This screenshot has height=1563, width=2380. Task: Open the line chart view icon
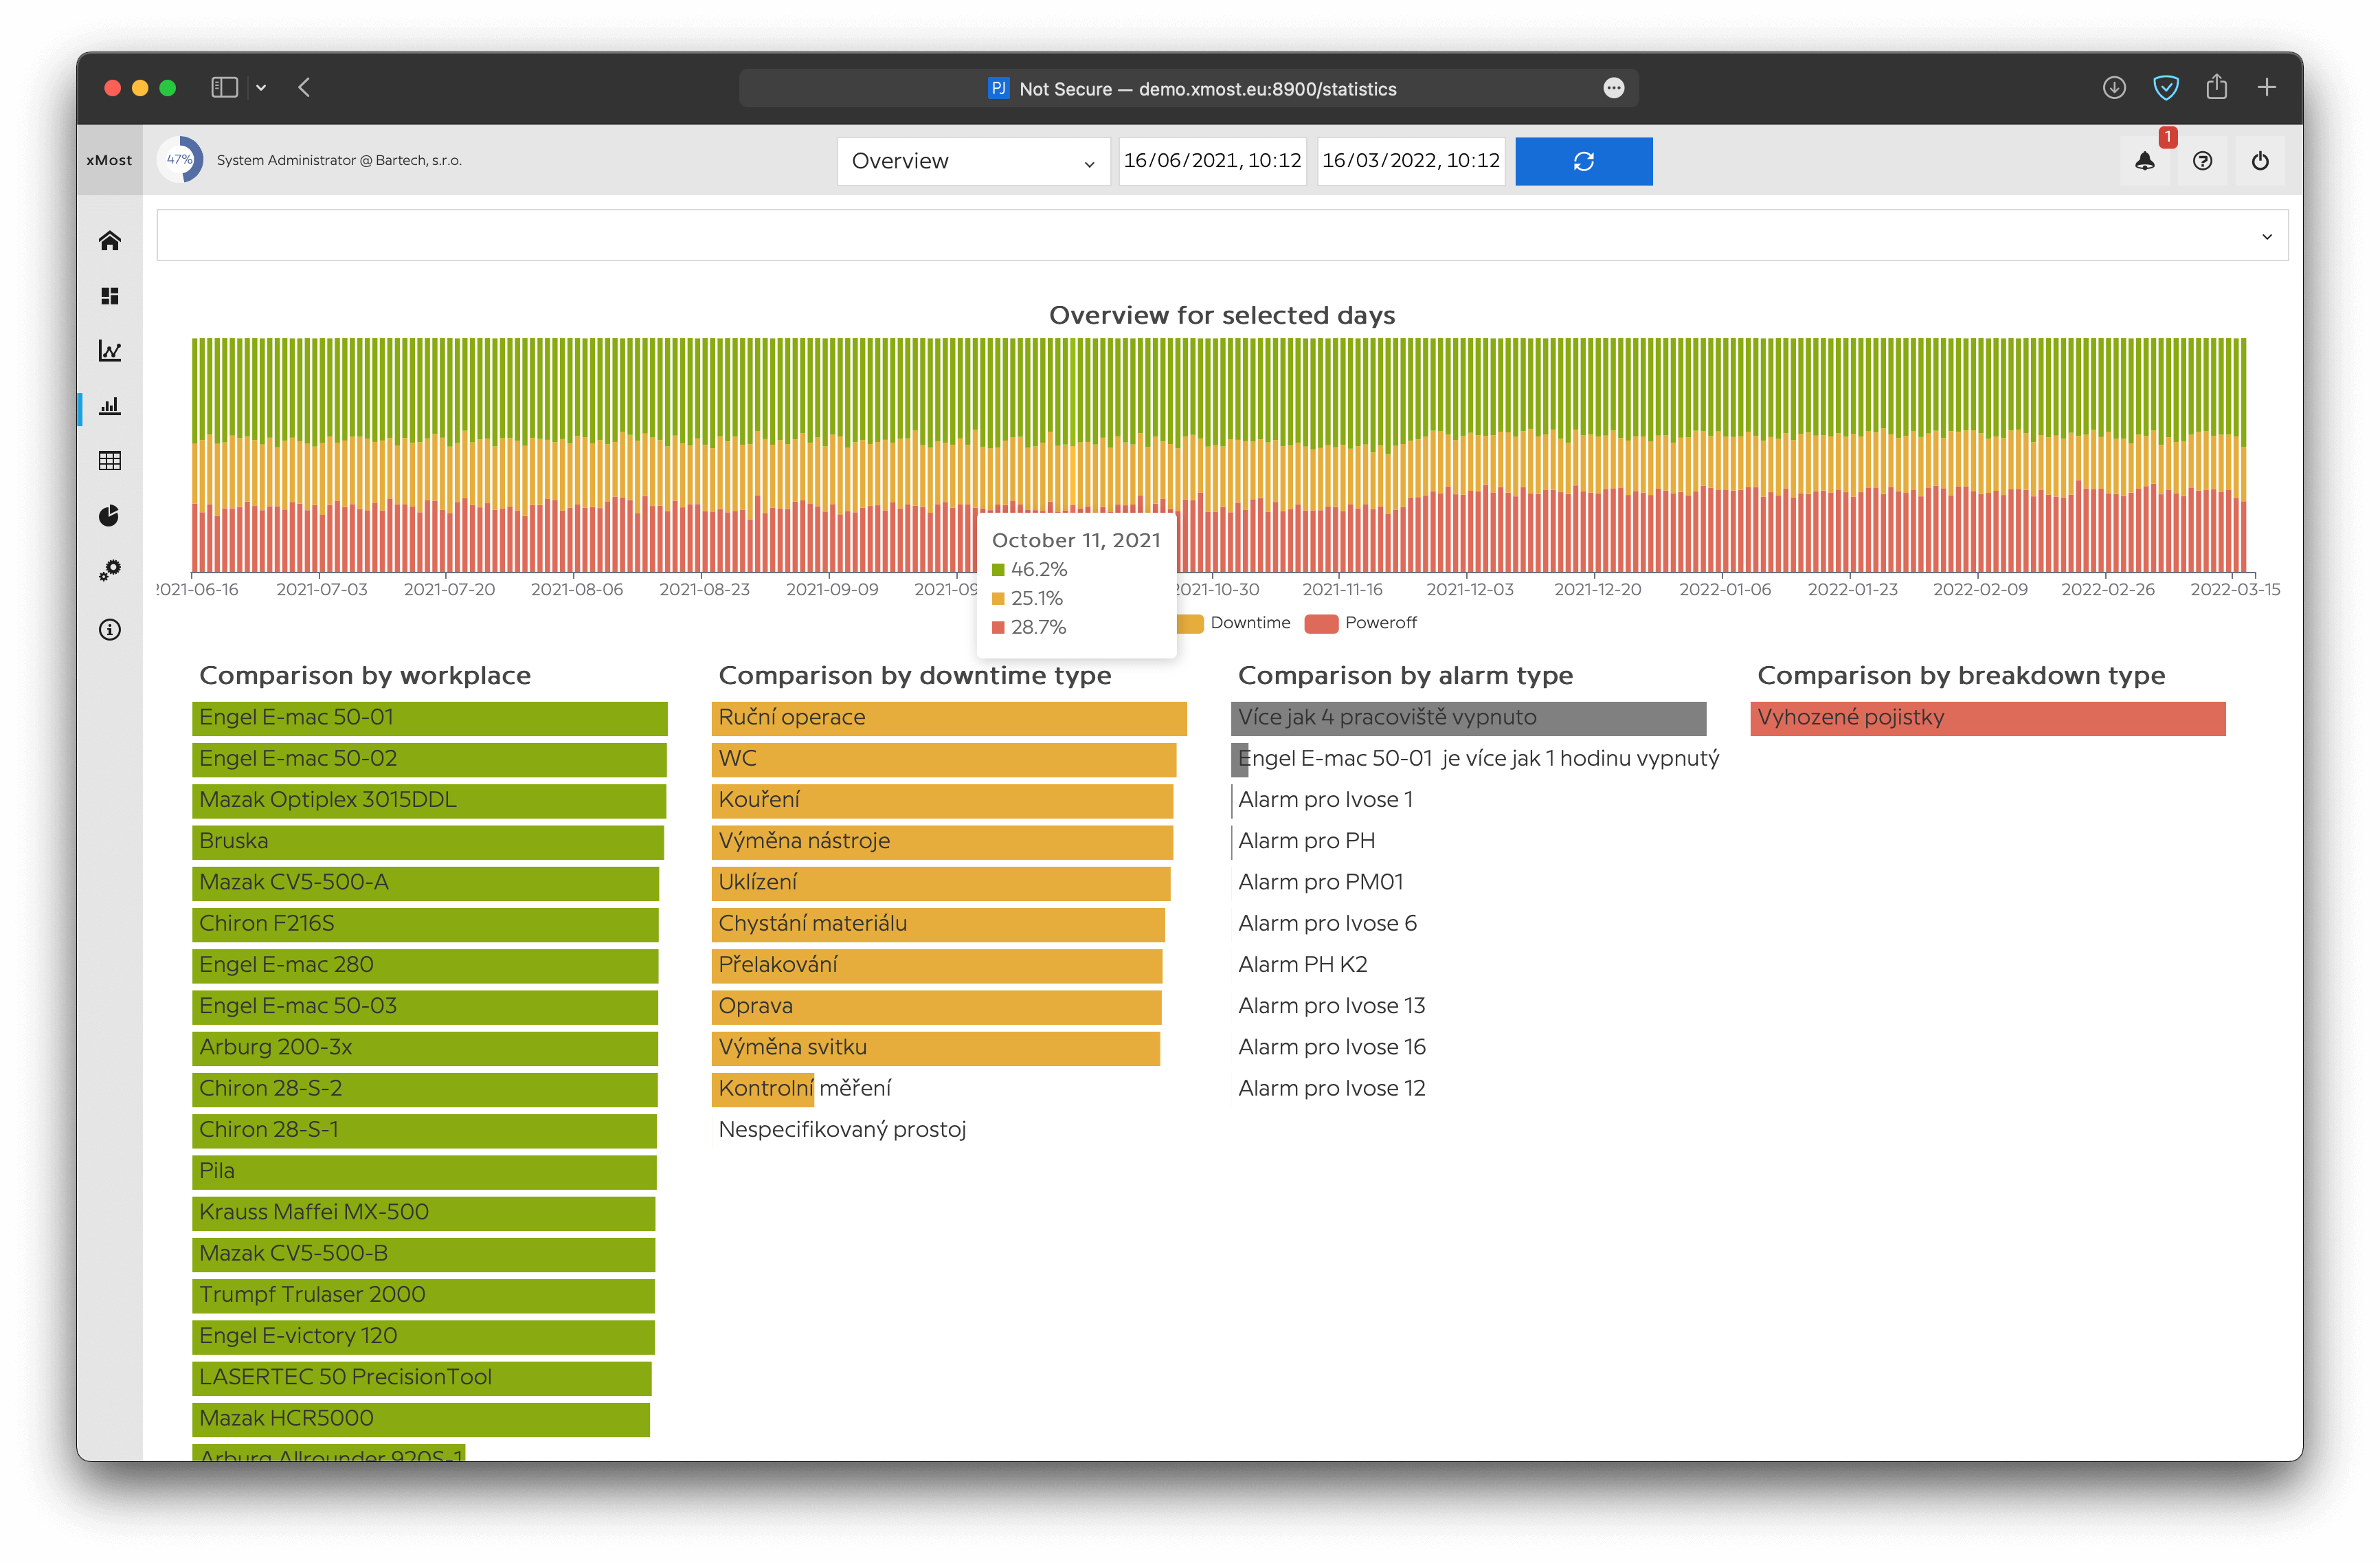(x=110, y=351)
